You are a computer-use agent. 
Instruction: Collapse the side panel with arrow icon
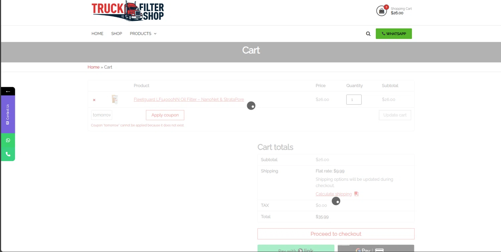(8, 91)
